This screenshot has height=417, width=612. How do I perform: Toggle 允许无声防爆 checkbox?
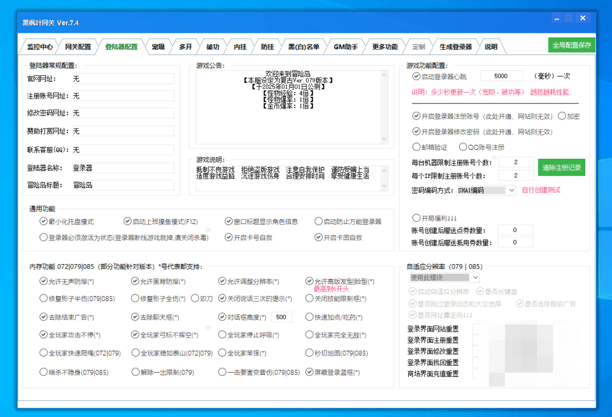tap(43, 281)
